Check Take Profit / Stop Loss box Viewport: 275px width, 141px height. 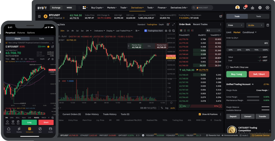coord(227,67)
